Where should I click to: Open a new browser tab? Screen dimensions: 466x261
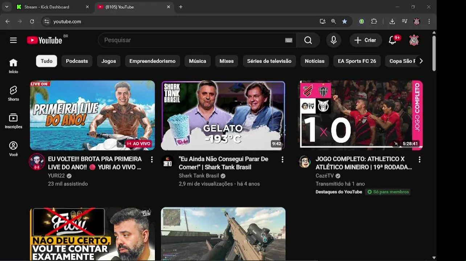point(181,7)
